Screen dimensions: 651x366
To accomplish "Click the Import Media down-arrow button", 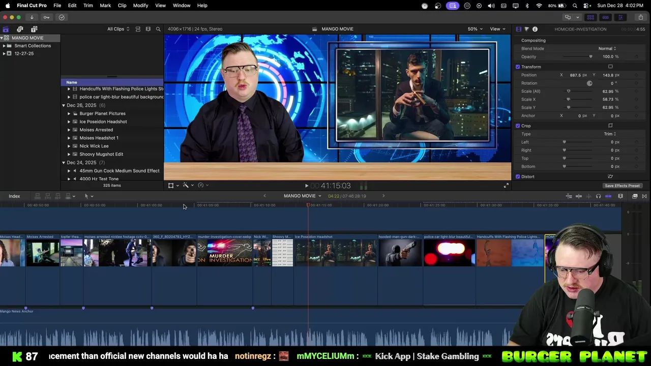I will coord(32,17).
